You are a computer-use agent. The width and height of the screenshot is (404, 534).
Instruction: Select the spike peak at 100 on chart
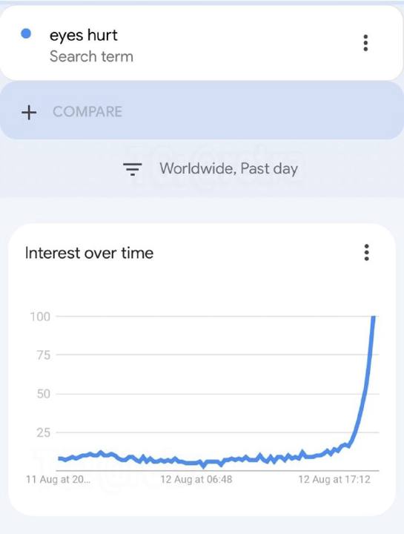373,317
